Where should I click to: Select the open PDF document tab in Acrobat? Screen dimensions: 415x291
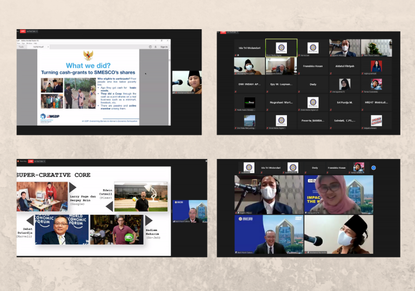38,47
